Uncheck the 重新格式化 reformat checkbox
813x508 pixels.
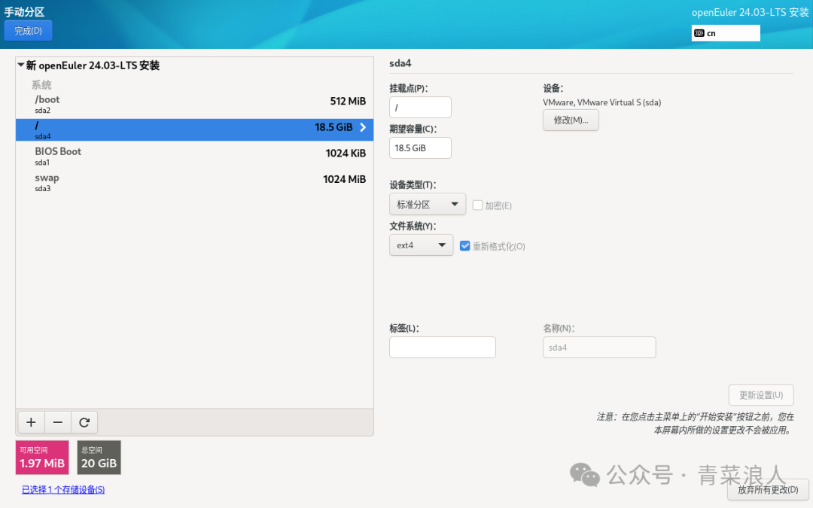[x=464, y=245]
